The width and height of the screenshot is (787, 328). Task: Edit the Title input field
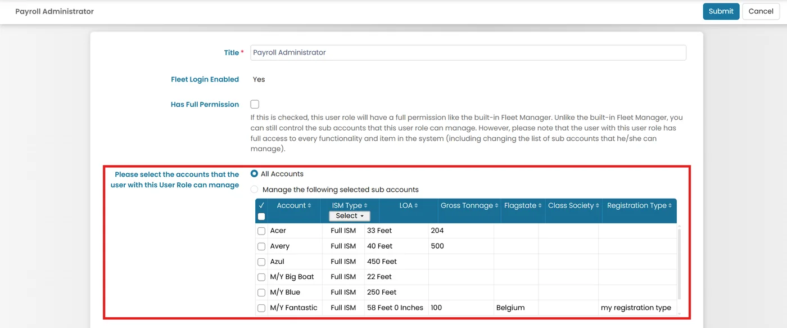pyautogui.click(x=468, y=52)
